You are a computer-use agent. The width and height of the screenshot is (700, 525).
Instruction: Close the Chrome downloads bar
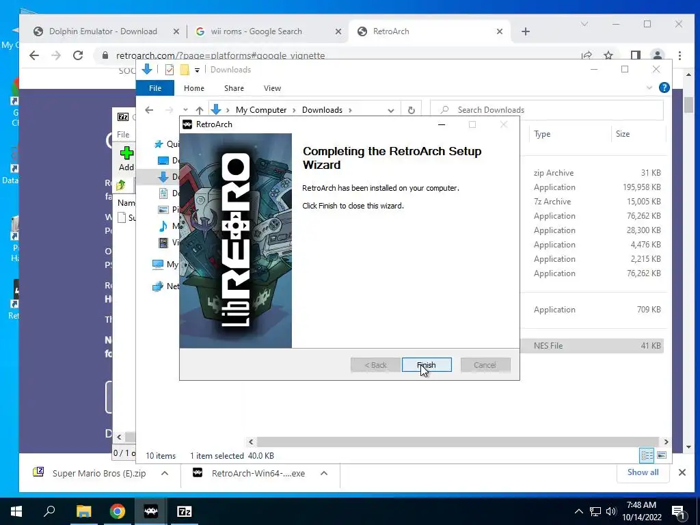coord(682,472)
